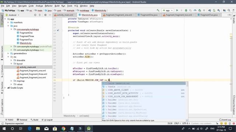Viewport: 236px width, 132px height.
Task: Run the app with the green play button
Action: click(x=177, y=10)
